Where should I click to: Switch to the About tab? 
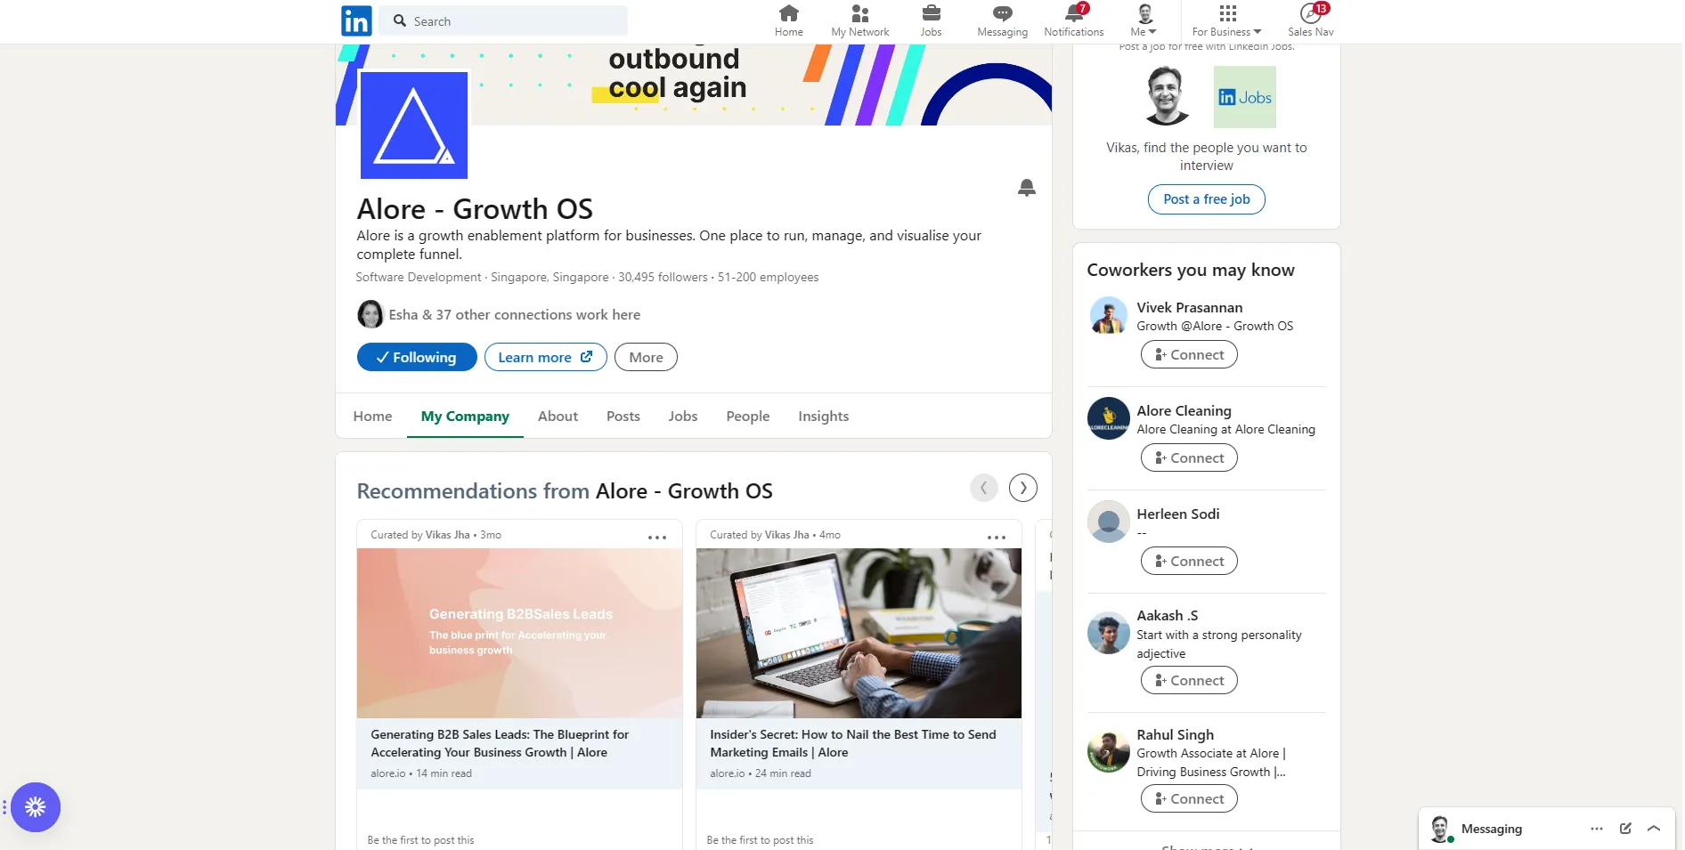coord(558,416)
